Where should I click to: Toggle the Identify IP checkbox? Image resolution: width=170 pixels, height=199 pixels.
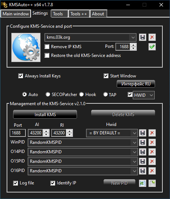click(53, 183)
